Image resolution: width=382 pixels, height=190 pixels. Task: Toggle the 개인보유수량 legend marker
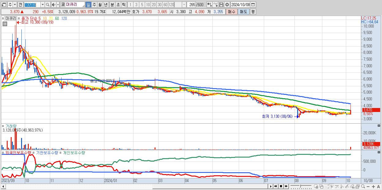click(x=61, y=152)
